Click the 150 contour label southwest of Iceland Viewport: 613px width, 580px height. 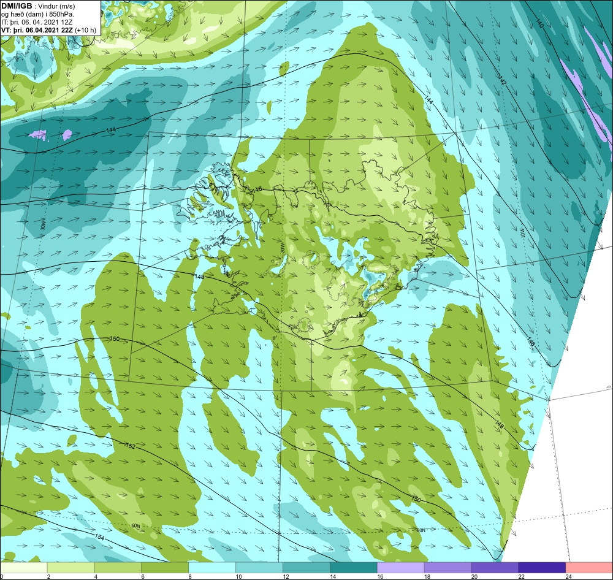point(115,338)
